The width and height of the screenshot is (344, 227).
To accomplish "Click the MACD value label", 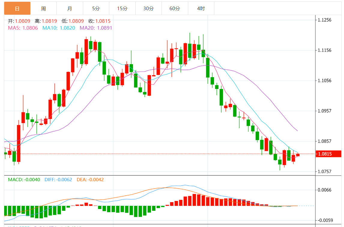I will coord(24,180).
